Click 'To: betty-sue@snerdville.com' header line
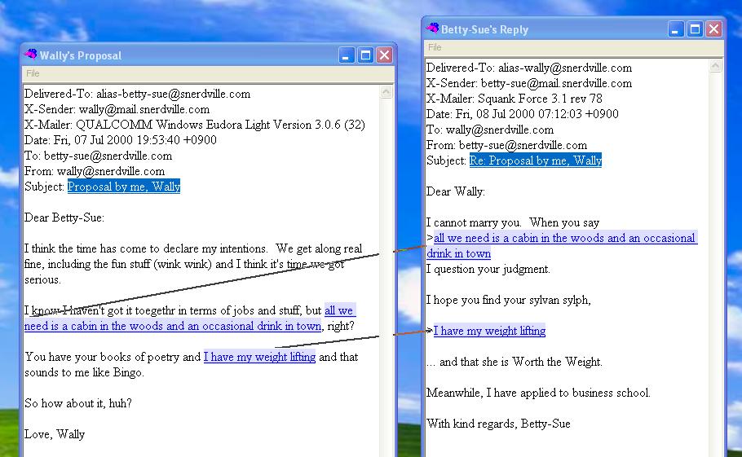 pos(99,156)
